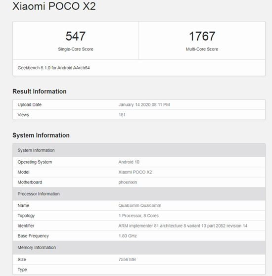Click the bold System Information section heading
Image resolution: width=272 pixels, height=276 pixels.
(41, 135)
